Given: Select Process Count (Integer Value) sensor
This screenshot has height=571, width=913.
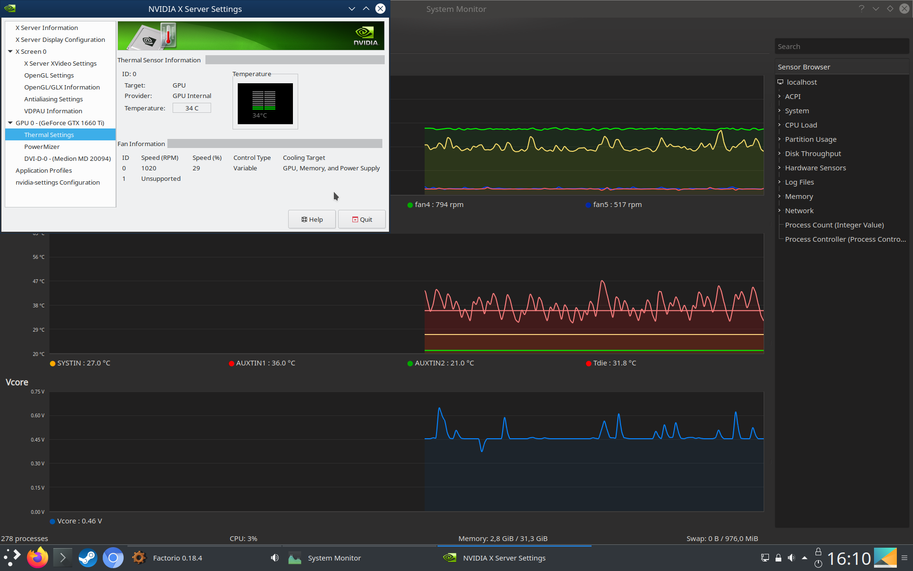Looking at the screenshot, I should (834, 225).
